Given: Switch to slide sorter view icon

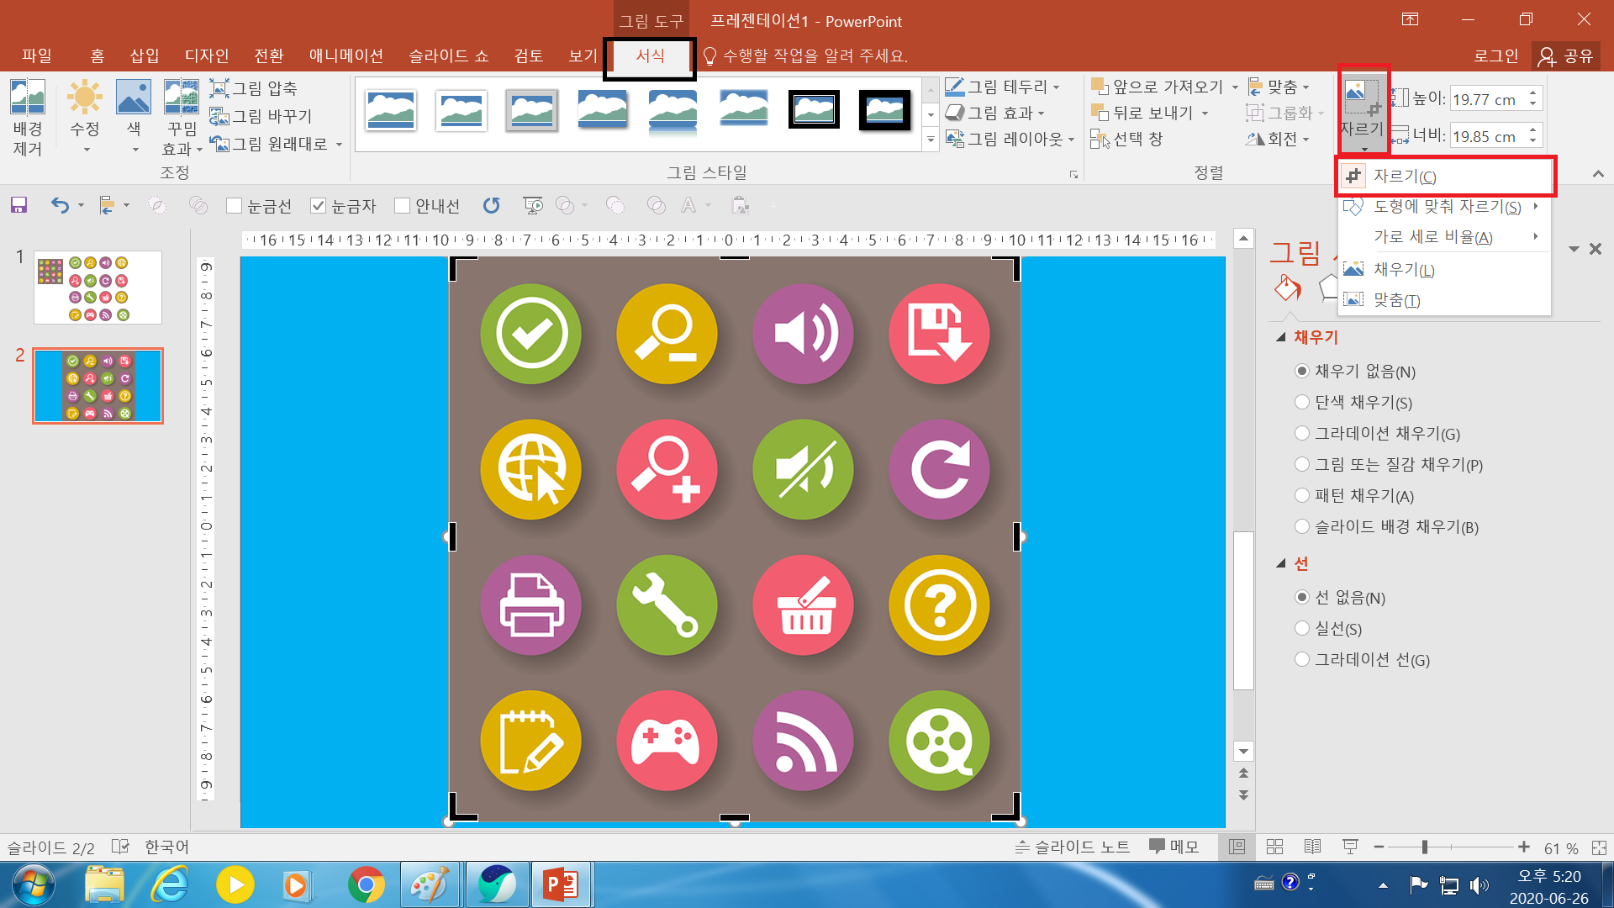Looking at the screenshot, I should pos(1274,847).
